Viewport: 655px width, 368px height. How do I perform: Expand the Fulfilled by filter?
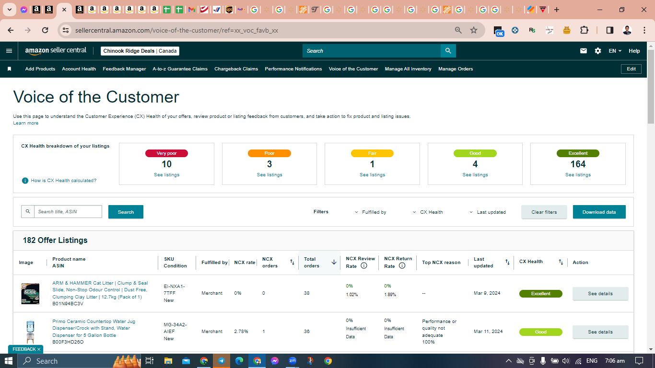point(371,212)
